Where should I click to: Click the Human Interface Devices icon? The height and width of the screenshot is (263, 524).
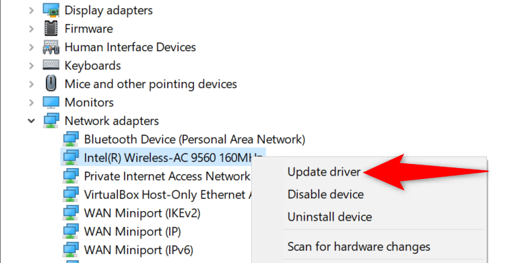click(x=51, y=47)
